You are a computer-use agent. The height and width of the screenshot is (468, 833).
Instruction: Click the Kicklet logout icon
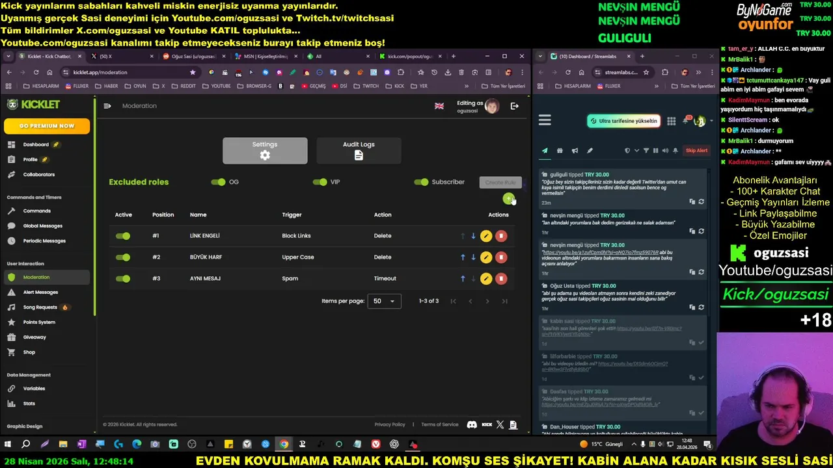514,106
